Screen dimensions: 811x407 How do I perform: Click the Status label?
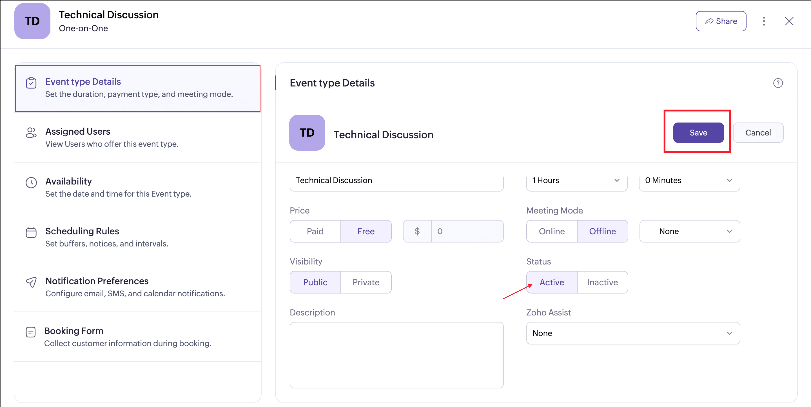point(538,261)
